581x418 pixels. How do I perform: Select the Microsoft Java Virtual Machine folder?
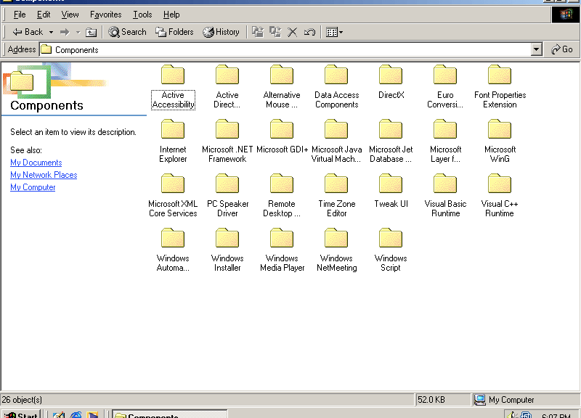click(336, 142)
